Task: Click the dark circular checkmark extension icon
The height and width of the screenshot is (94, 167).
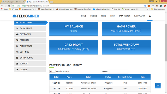Action: (161, 6)
